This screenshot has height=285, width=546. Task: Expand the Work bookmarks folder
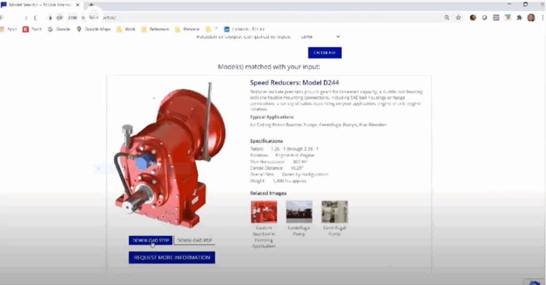tap(126, 29)
